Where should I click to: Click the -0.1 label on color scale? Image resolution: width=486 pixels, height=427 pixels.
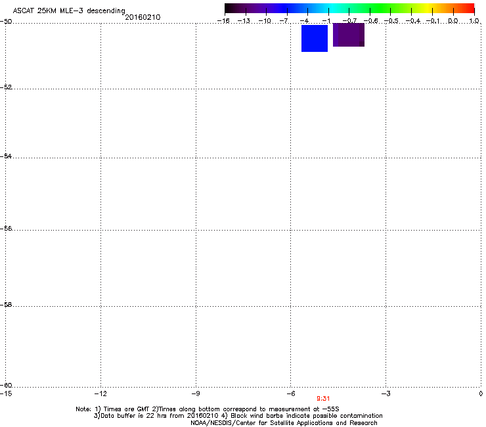(433, 21)
